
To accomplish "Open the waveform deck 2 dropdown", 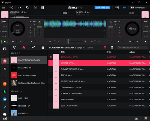I will [x=104, y=31].
